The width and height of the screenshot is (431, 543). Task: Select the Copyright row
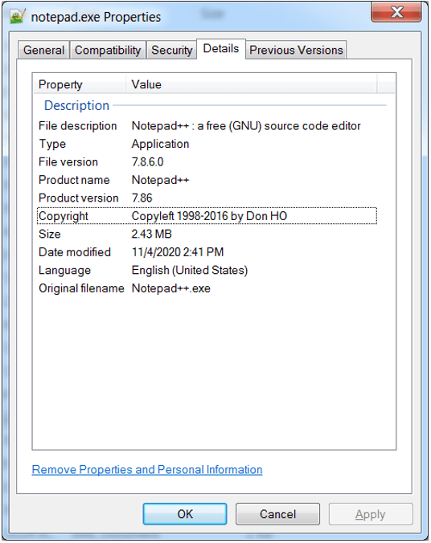(207, 216)
